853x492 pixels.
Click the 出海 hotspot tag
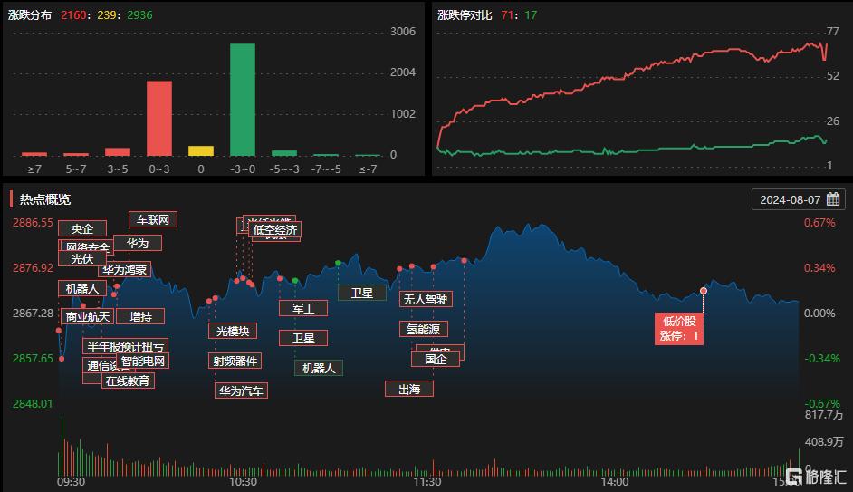409,389
